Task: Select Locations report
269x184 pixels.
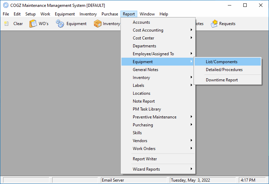Action: (x=158, y=93)
